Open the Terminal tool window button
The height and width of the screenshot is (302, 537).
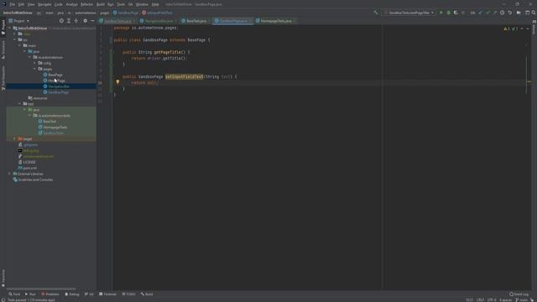[x=108, y=294]
